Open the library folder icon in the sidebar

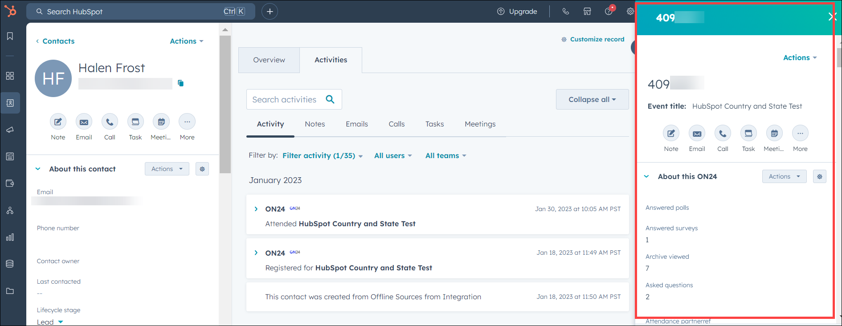[x=10, y=291]
